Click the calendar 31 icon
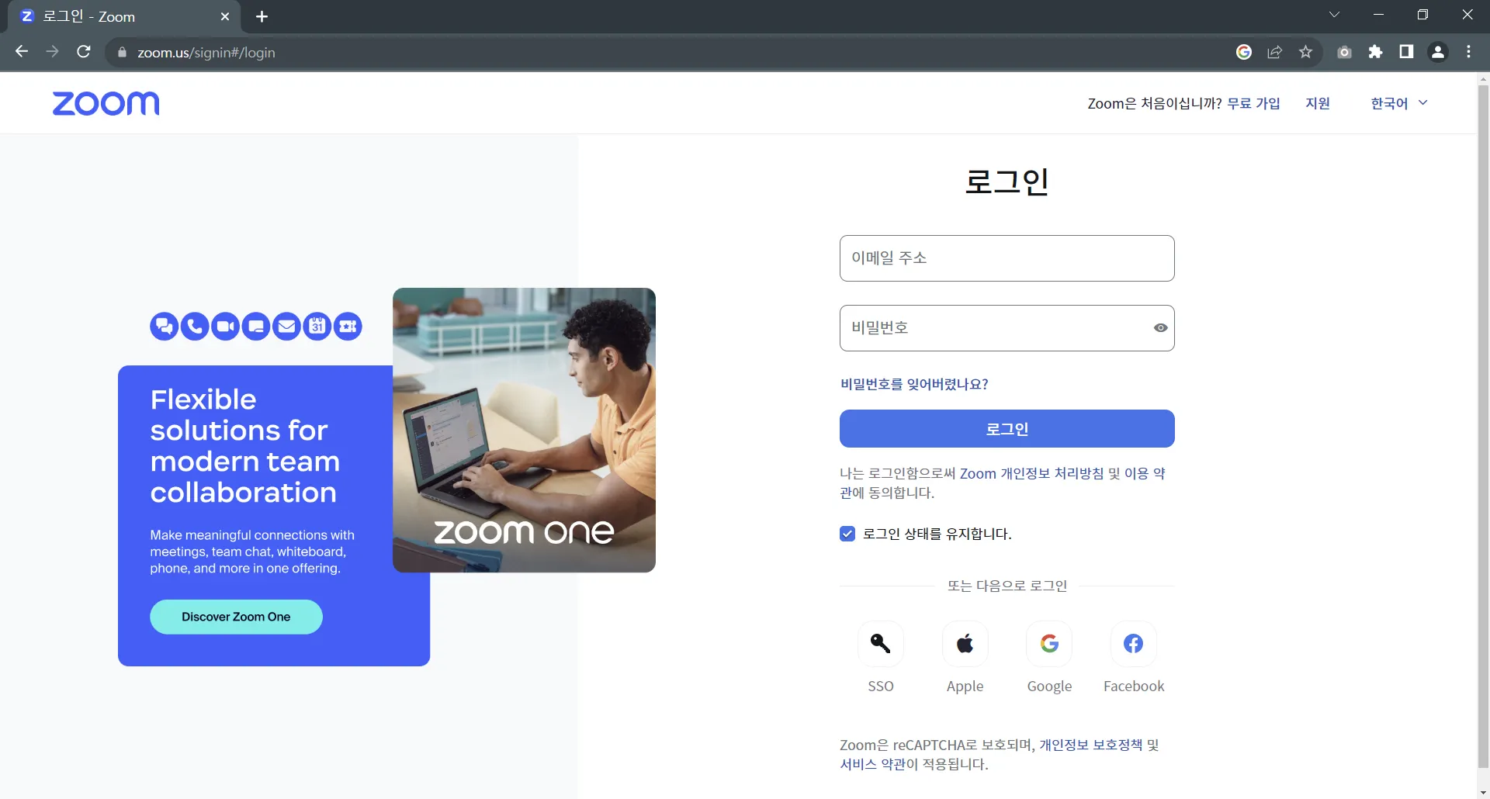This screenshot has width=1490, height=799. coord(317,327)
